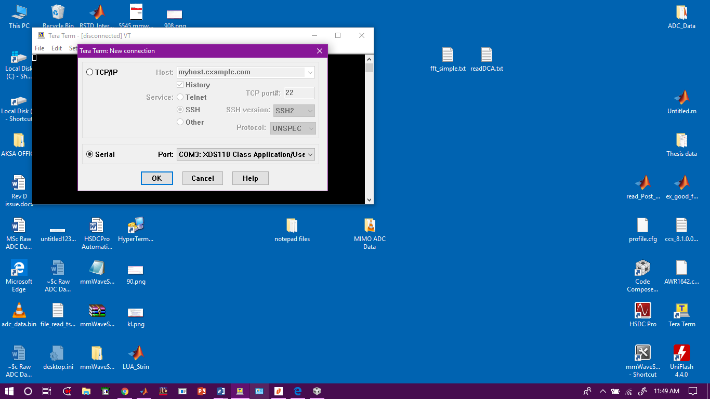Close the New connection dialog
This screenshot has width=710, height=399.
320,51
